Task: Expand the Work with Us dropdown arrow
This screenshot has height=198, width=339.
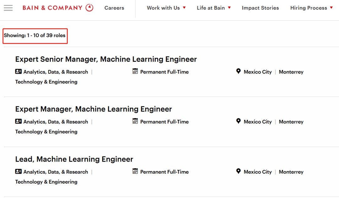Action: [184, 8]
